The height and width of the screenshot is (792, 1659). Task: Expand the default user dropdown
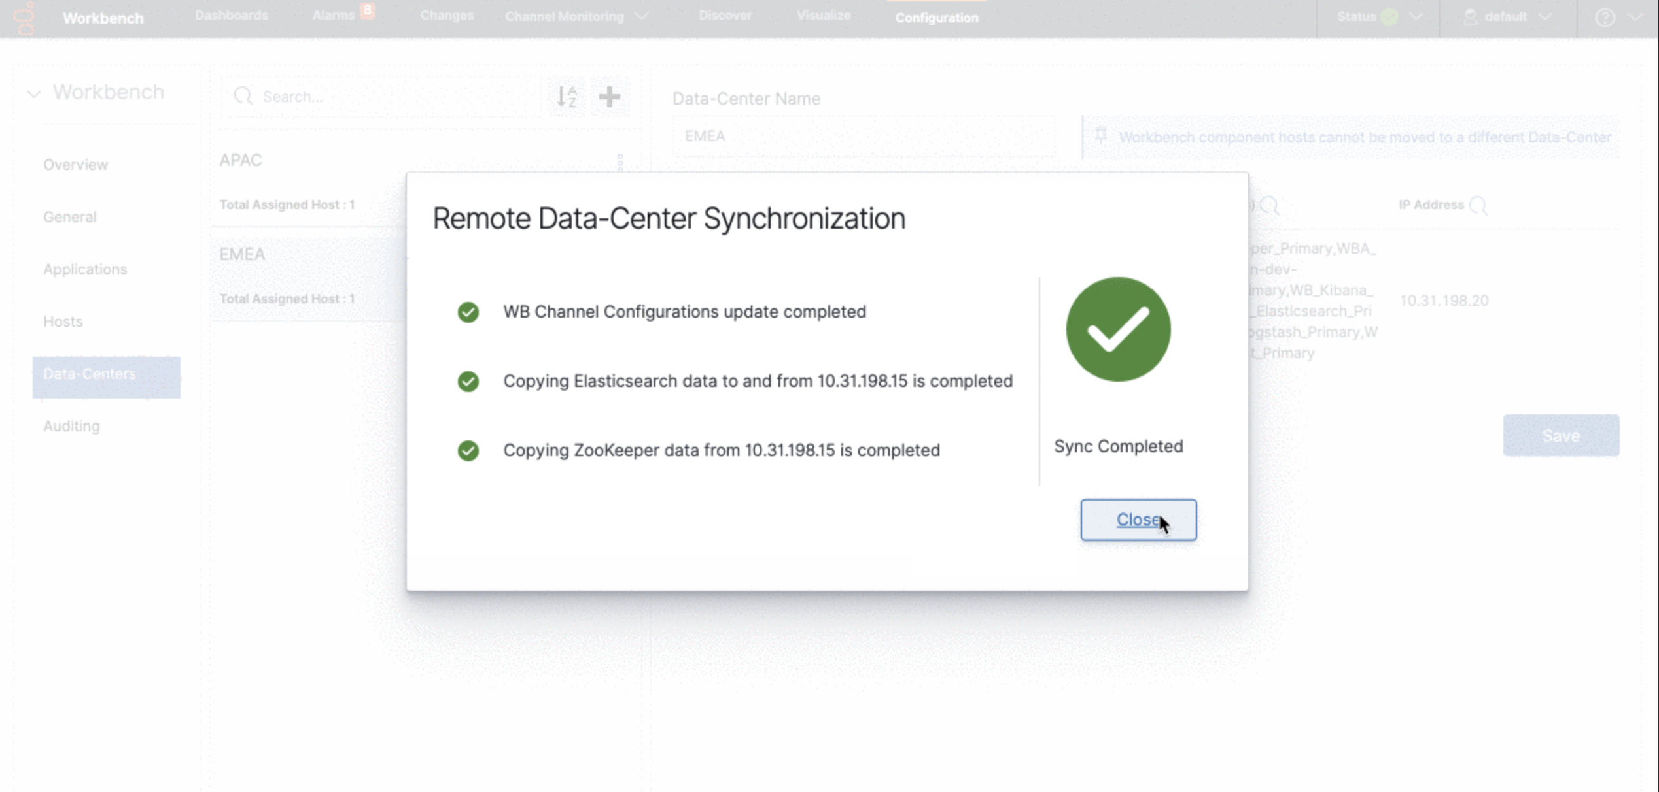pyautogui.click(x=1545, y=17)
